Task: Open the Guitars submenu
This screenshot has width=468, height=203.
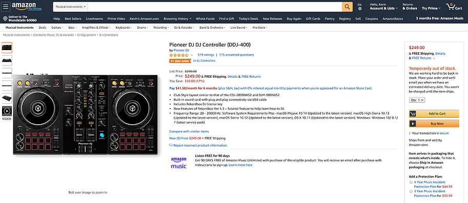Action: [x=57, y=28]
